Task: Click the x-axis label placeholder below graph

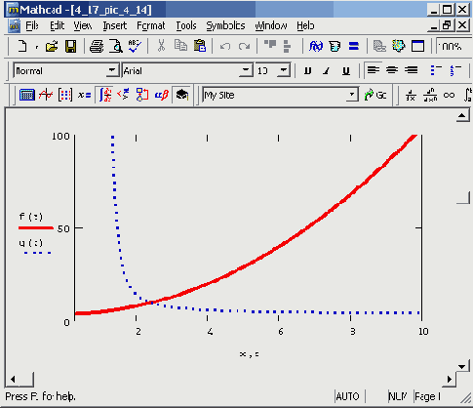Action: (249, 354)
